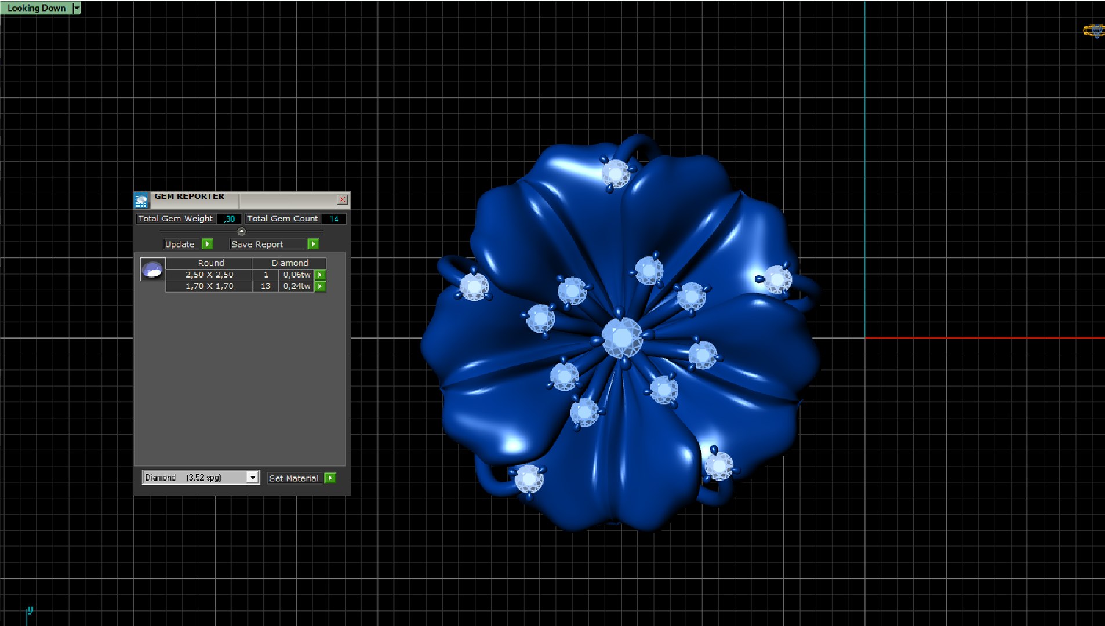Viewport: 1105px width, 626px height.
Task: Select the round gem shape thumbnail
Action: pos(153,270)
